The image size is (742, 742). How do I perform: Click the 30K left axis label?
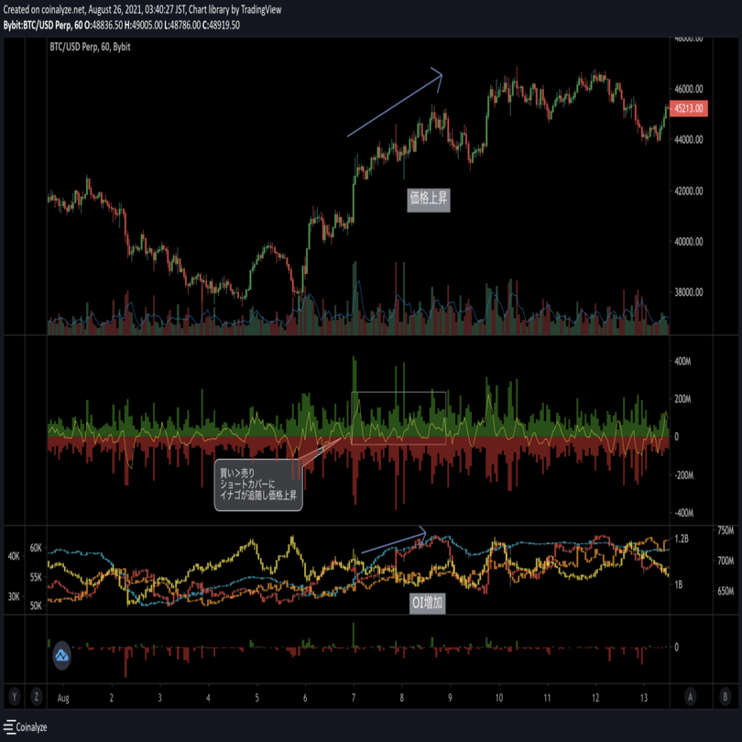click(x=14, y=596)
